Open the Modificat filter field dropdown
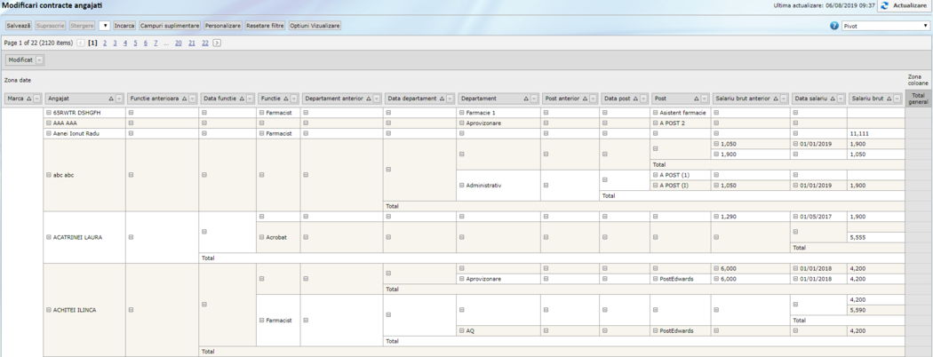 tap(39, 60)
